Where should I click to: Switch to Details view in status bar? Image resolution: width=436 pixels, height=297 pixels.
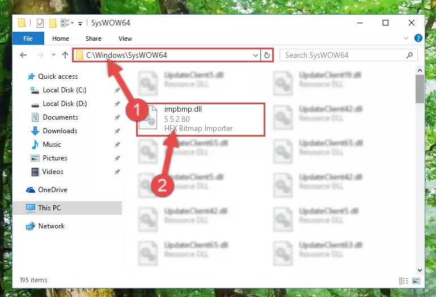(404, 281)
